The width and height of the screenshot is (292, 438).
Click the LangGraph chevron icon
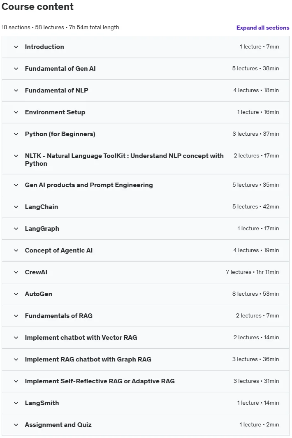tap(16, 229)
